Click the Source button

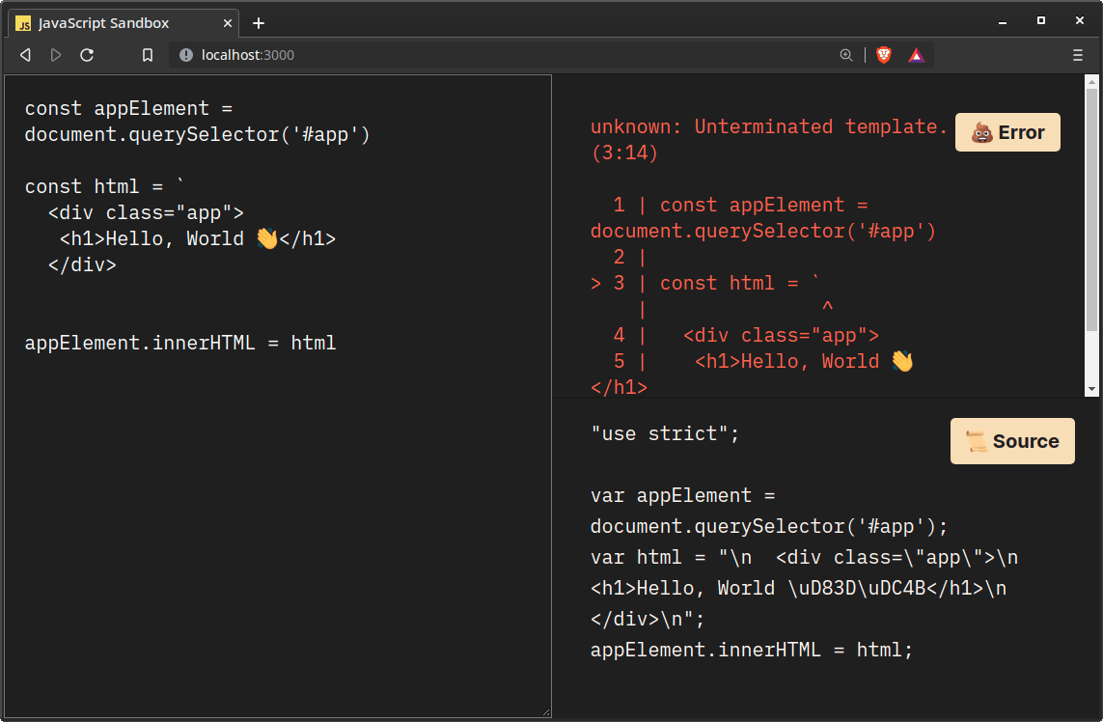tap(1012, 441)
